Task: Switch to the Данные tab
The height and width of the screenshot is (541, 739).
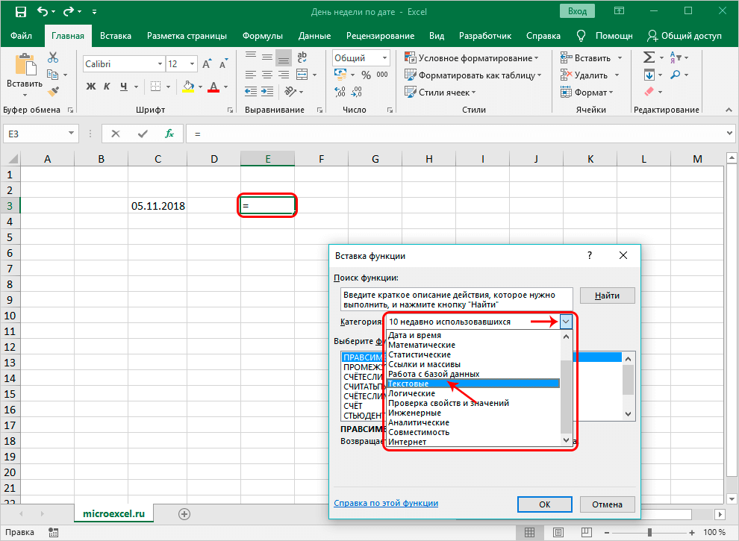Action: (314, 36)
